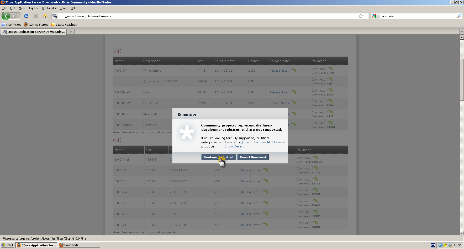Click the Show Details link in the dialog
This screenshot has width=464, height=249.
click(234, 146)
